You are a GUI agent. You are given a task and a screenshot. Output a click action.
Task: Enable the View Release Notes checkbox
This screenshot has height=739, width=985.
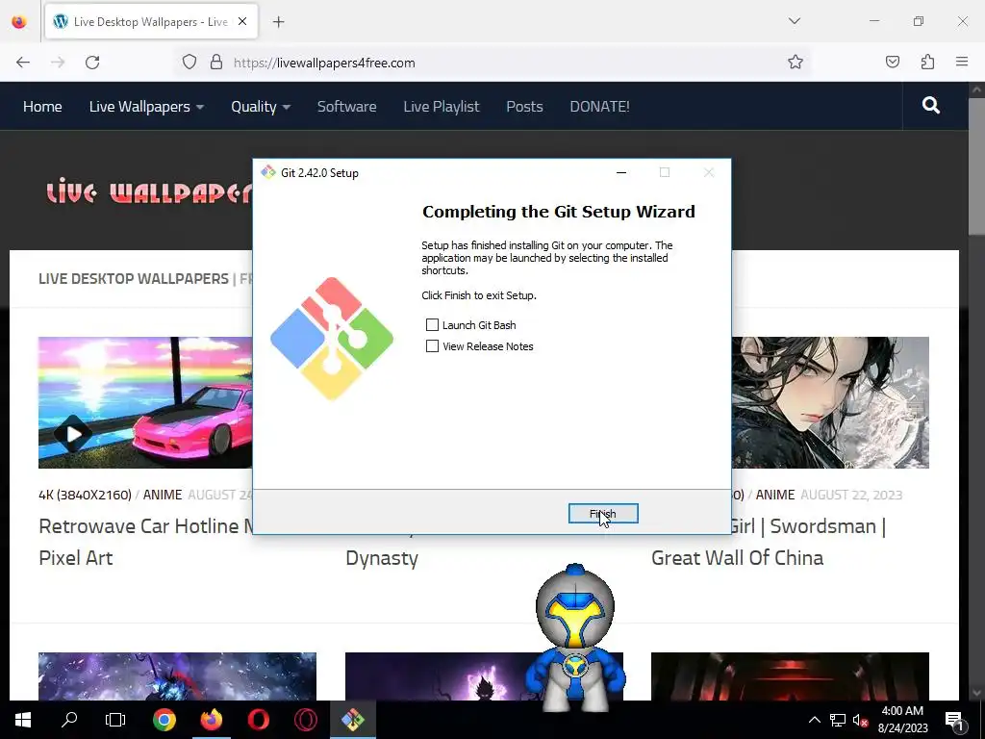click(432, 346)
